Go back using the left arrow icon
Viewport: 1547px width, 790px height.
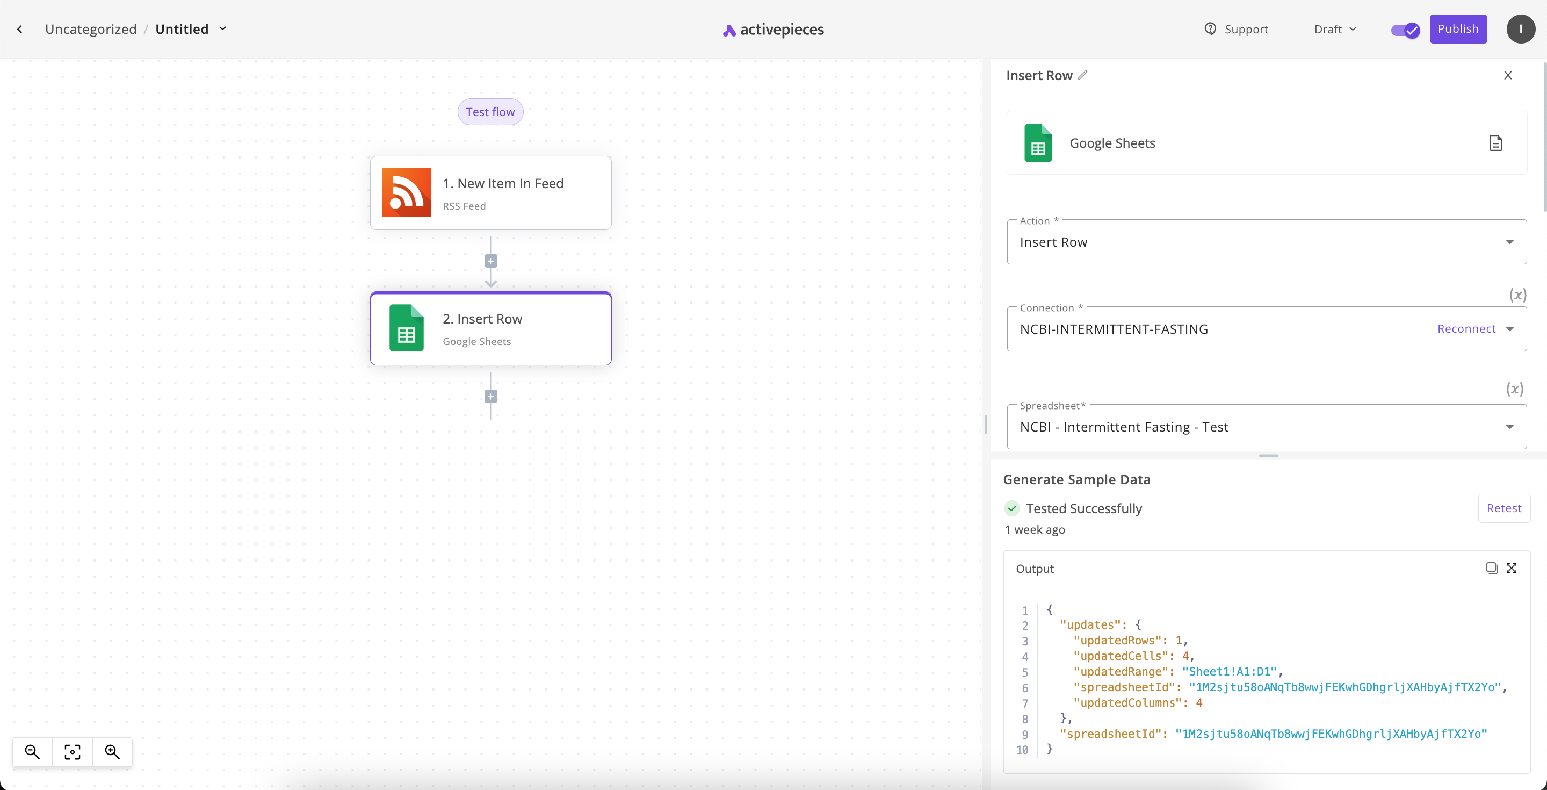[20, 29]
